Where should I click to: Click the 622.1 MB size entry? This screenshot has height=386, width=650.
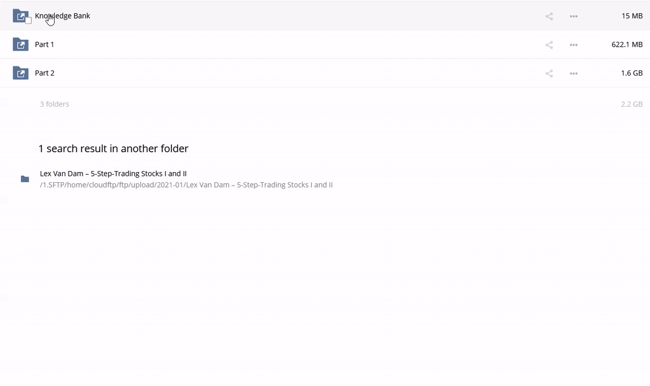[626, 44]
